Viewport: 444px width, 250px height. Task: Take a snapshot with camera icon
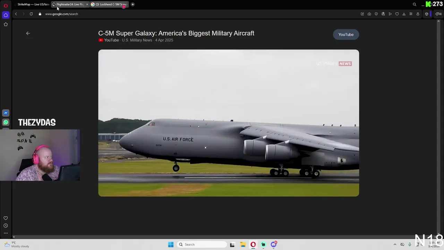369,14
